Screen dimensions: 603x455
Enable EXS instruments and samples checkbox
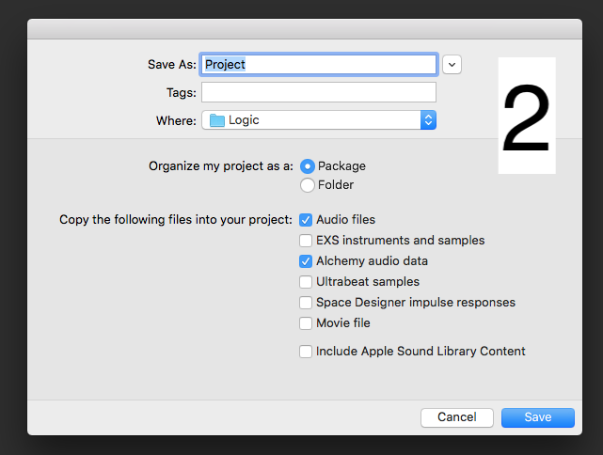point(306,241)
